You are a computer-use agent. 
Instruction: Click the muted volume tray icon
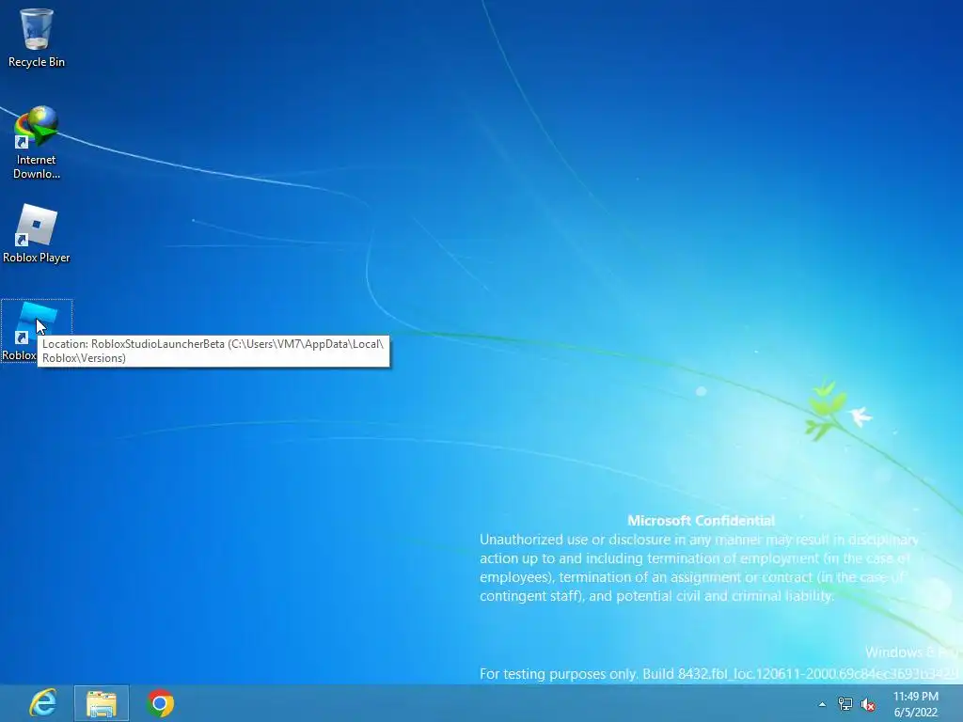pos(868,704)
